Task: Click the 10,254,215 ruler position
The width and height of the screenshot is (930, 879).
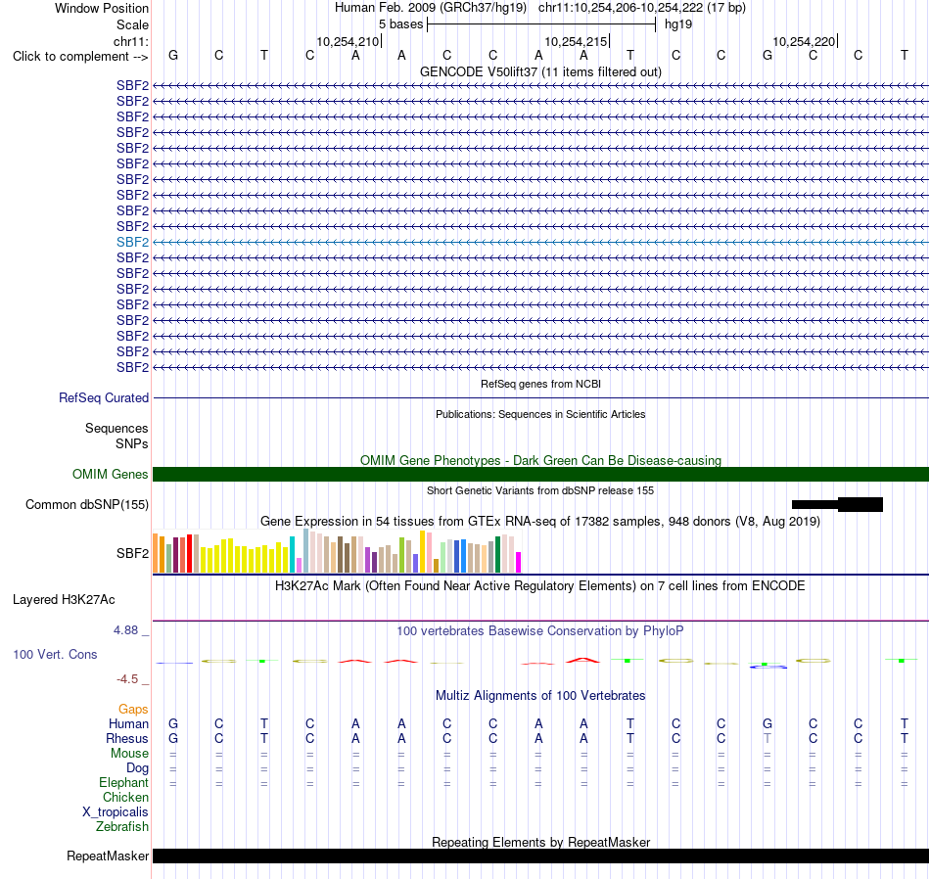Action: point(576,41)
